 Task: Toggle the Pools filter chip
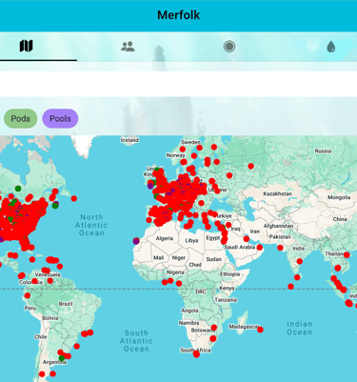(x=60, y=118)
